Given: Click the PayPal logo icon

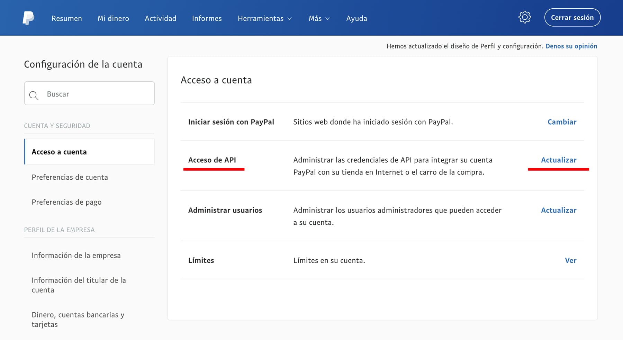Looking at the screenshot, I should [28, 18].
